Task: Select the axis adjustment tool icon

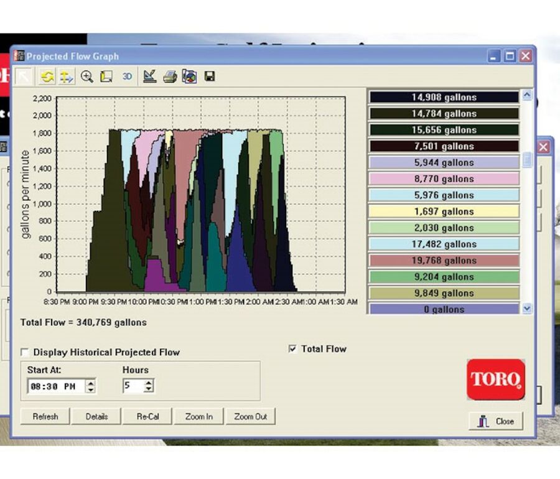Action: (x=66, y=76)
